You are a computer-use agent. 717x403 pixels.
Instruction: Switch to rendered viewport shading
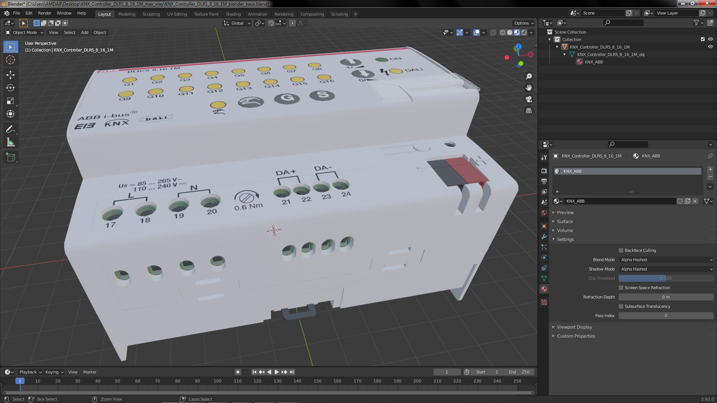[x=524, y=32]
